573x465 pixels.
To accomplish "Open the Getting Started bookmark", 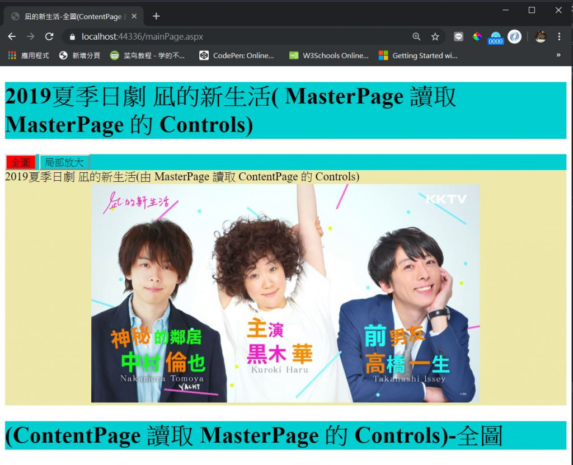I will click(x=418, y=55).
